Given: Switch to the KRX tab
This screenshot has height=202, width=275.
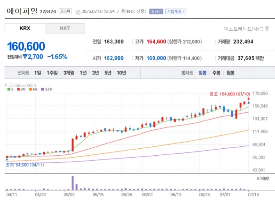Looking at the screenshot, I should 25,29.
